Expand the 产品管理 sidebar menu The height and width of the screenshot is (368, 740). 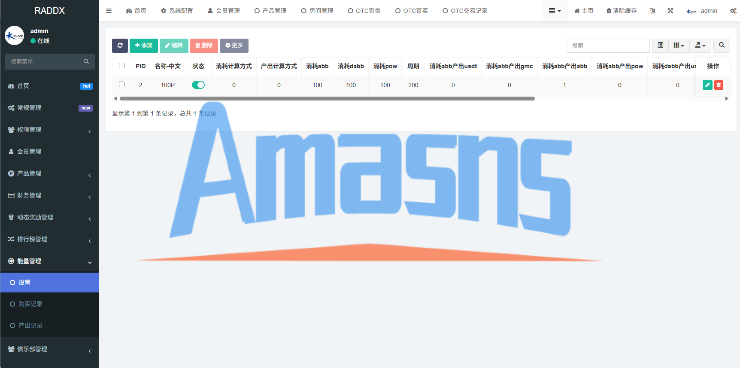click(50, 173)
